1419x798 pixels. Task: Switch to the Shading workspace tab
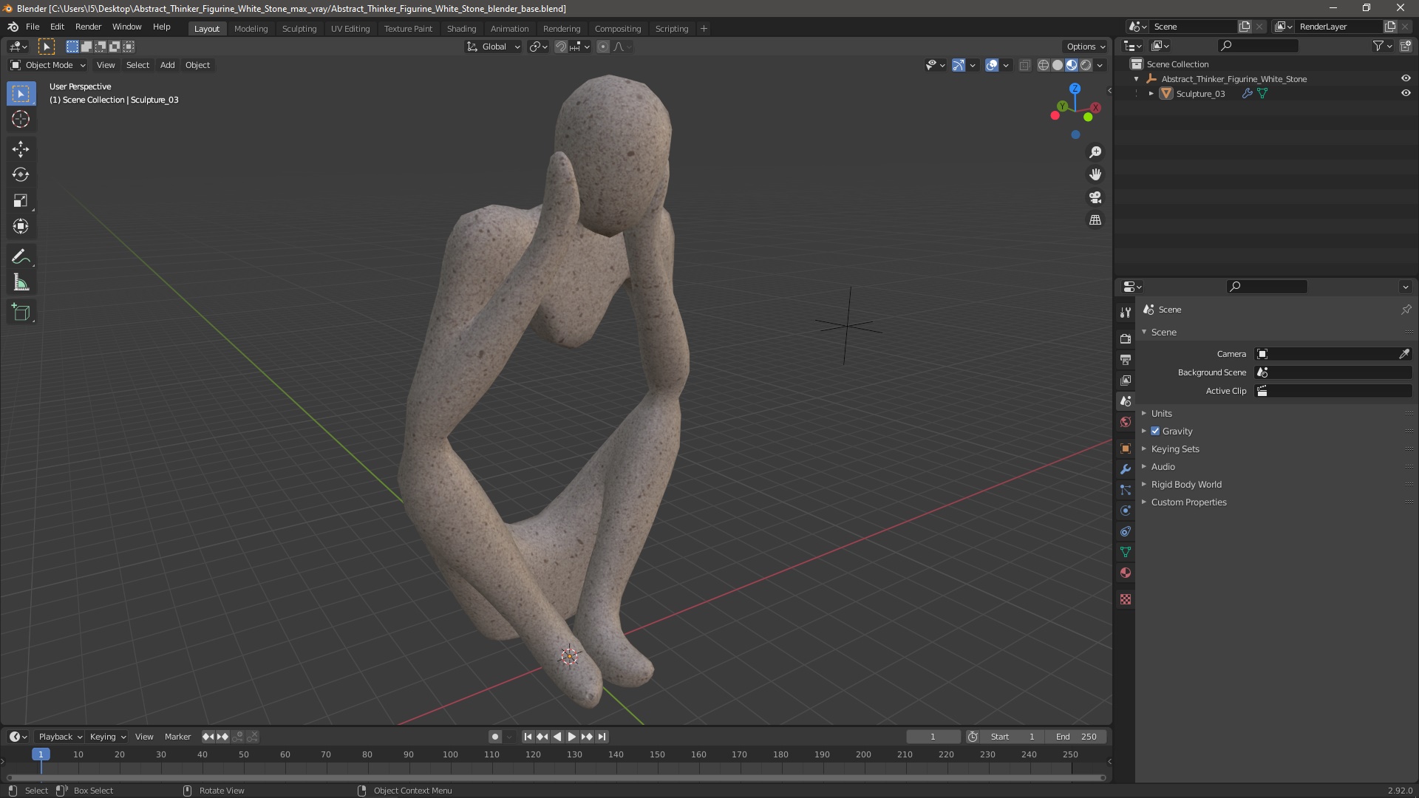coord(461,28)
